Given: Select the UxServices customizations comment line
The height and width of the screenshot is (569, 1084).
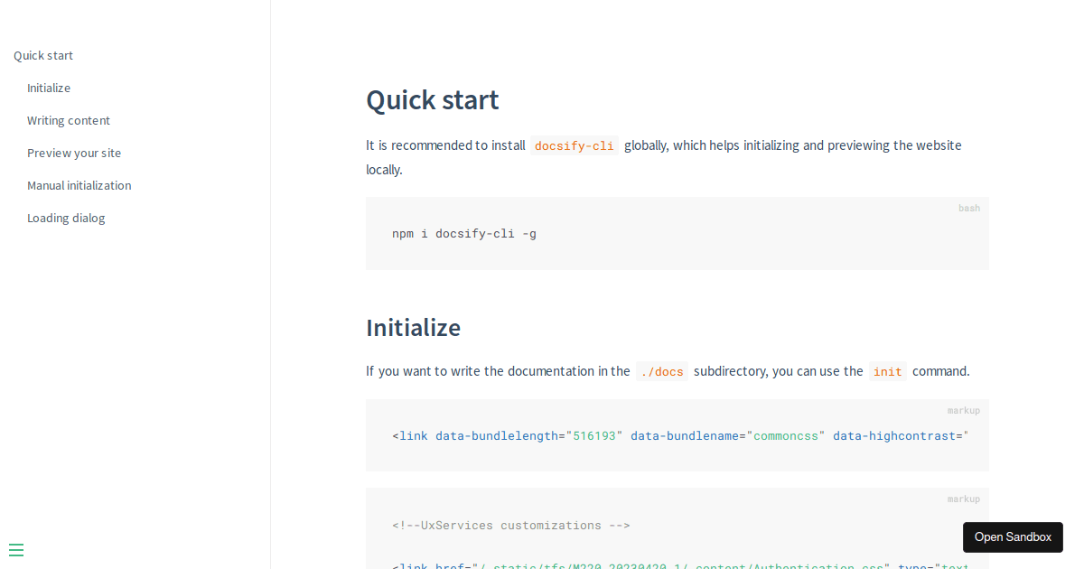Looking at the screenshot, I should tap(510, 525).
